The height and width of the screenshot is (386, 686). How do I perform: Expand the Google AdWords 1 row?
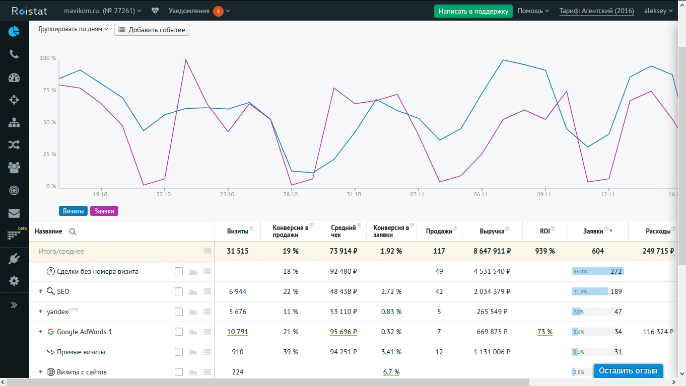pyautogui.click(x=41, y=332)
